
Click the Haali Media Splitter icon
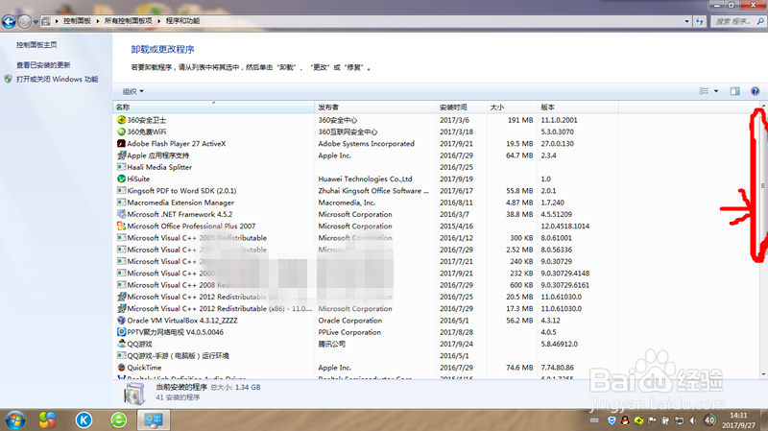tap(122, 167)
